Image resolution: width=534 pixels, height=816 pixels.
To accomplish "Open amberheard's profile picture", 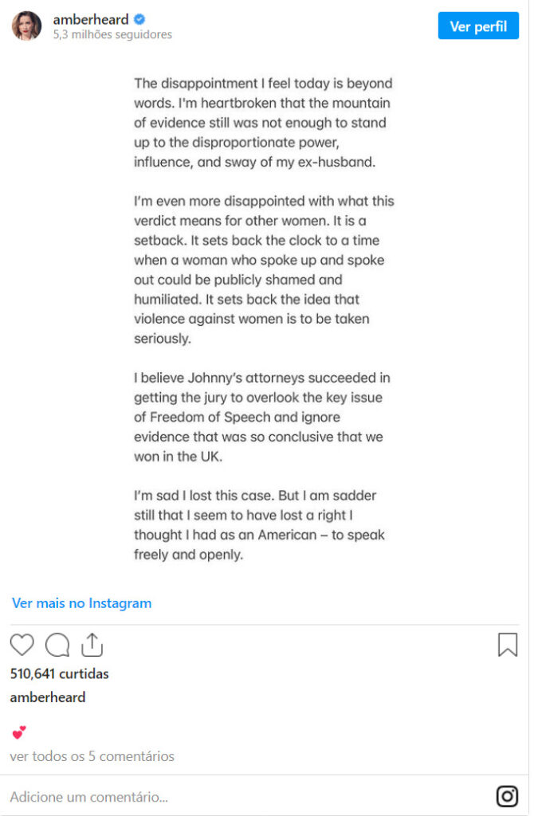I will (26, 25).
